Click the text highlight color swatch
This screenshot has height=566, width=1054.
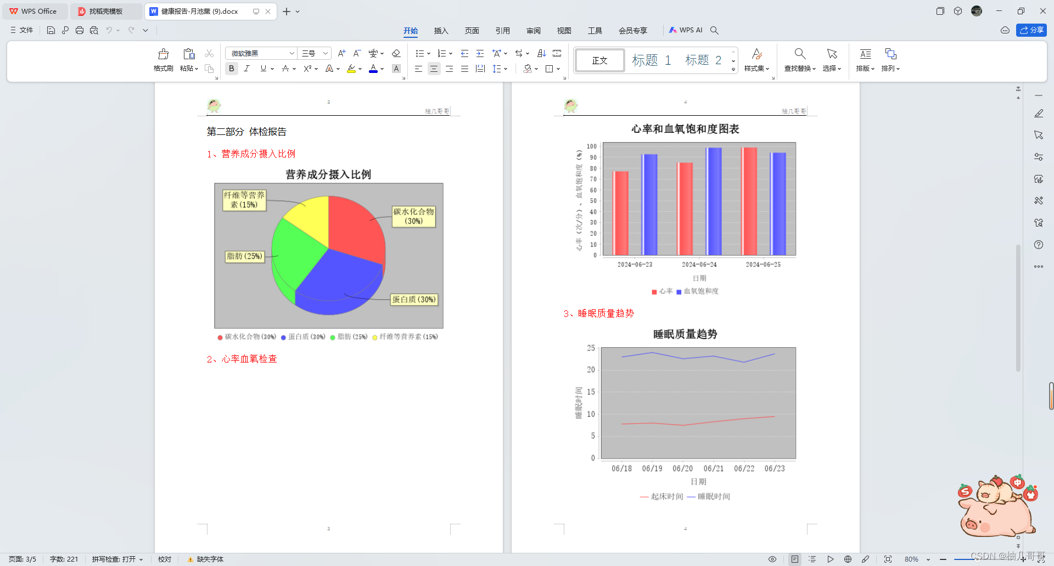click(x=351, y=69)
